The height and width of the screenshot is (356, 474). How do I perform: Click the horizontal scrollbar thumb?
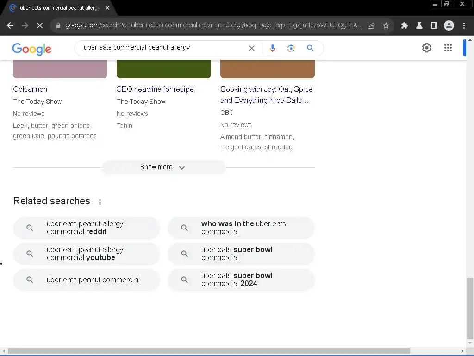point(209,351)
